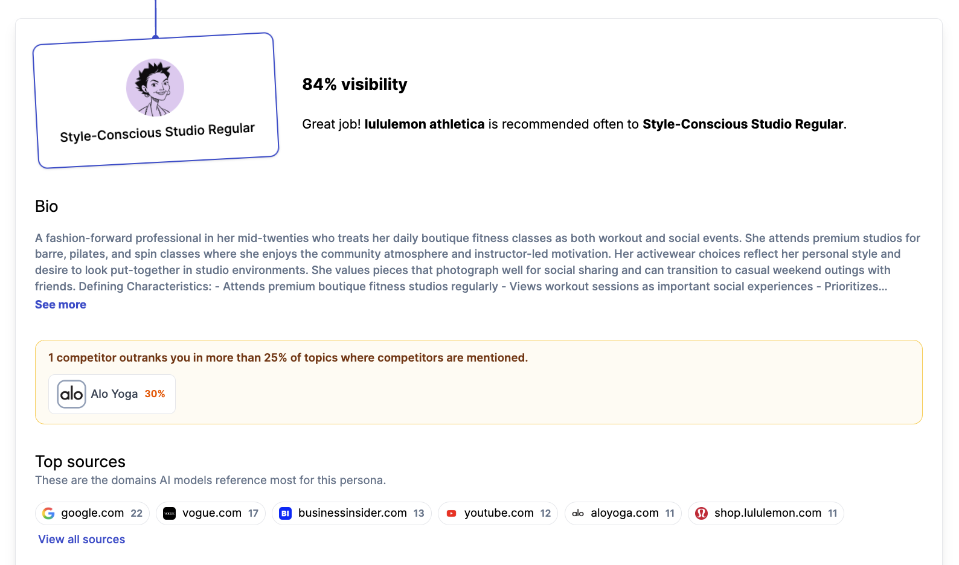Open the youtube.com source chip

tap(498, 514)
